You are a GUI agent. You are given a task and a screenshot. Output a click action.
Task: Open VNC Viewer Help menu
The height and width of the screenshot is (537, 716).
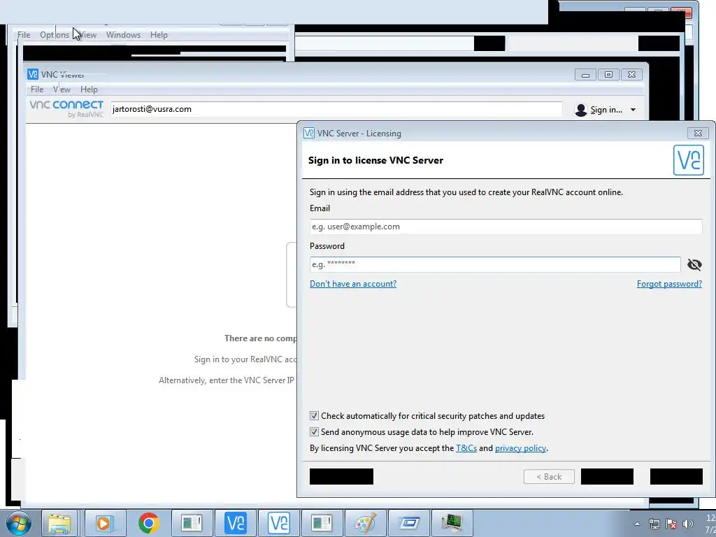(x=89, y=89)
